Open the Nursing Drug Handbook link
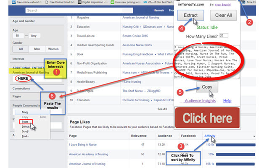 click(138, 54)
